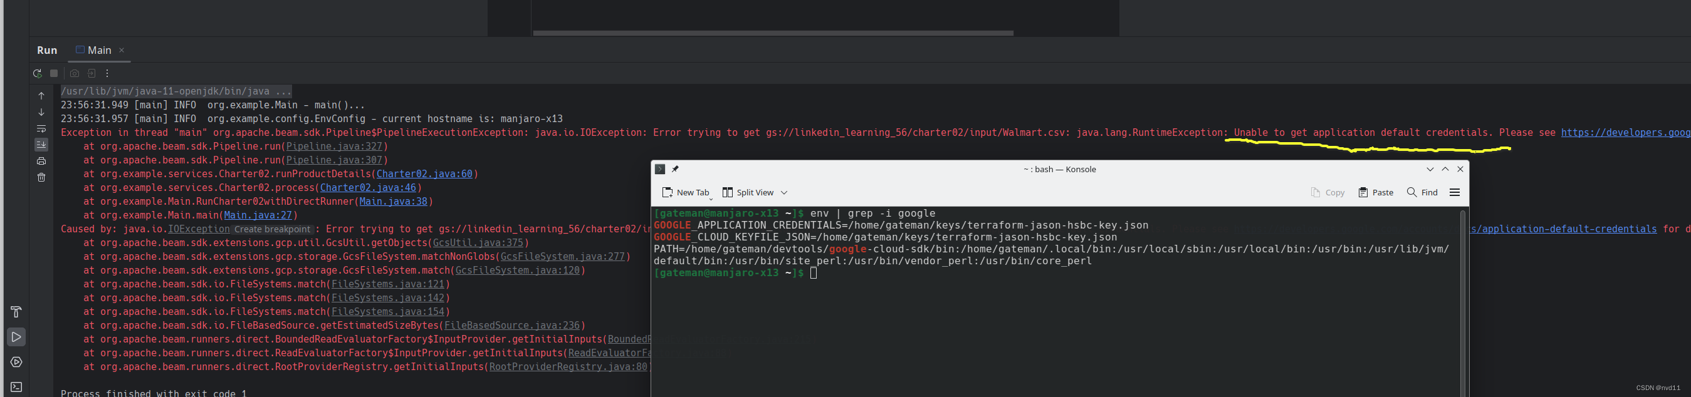
Task: Navigate to Main.java:27
Action: tap(258, 215)
